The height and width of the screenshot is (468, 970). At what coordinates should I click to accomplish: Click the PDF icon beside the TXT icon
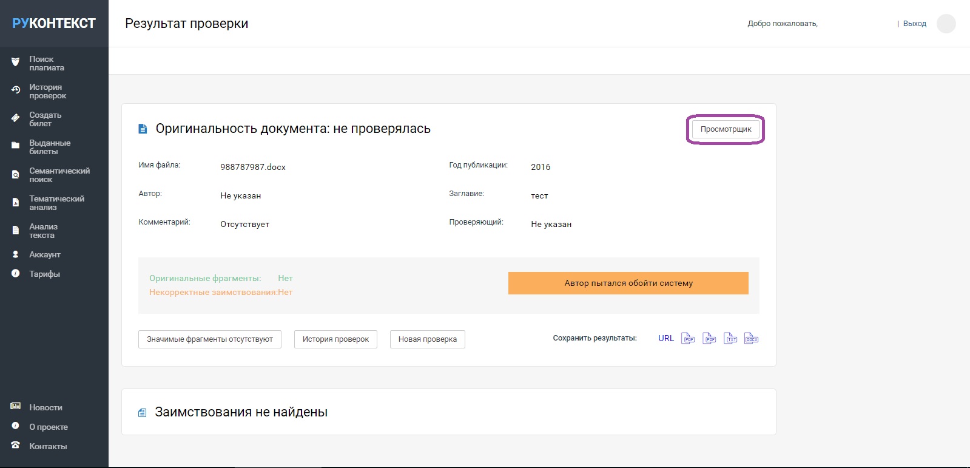709,339
